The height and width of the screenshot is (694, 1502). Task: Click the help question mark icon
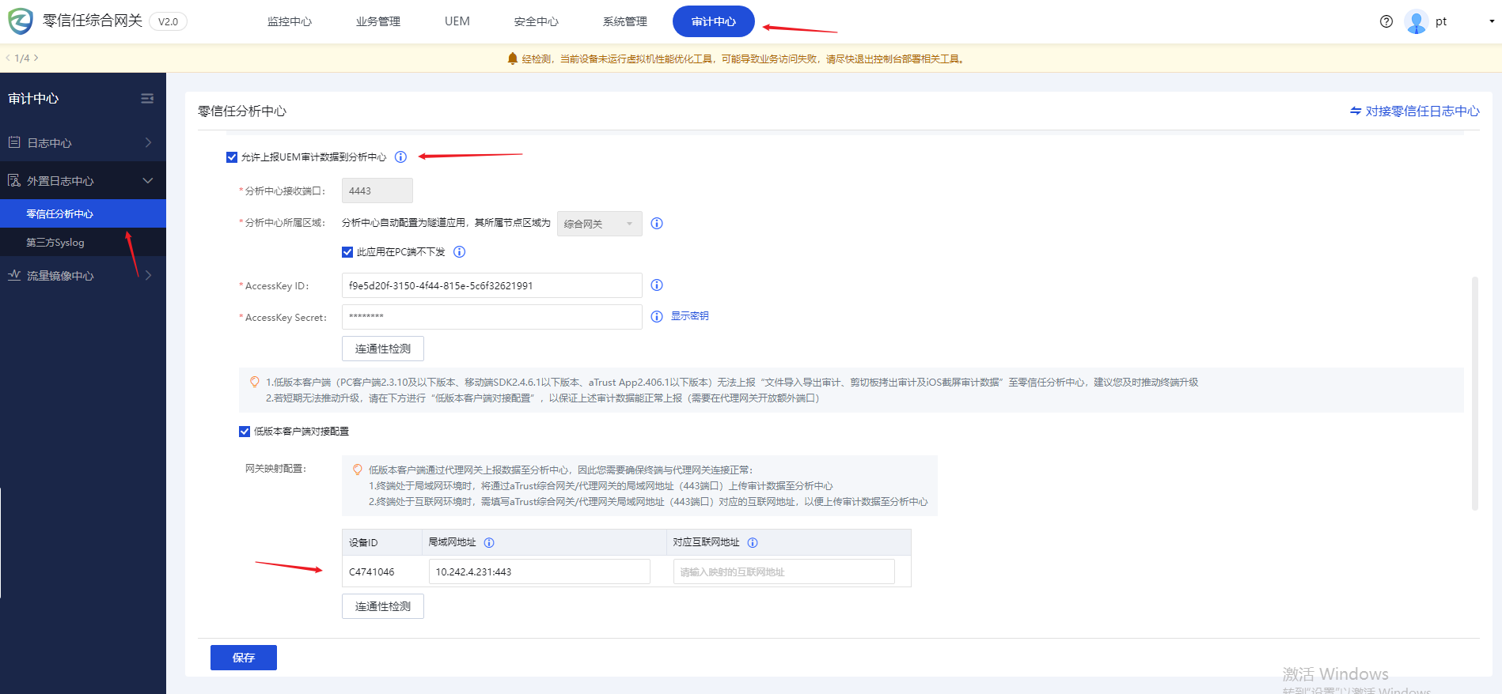point(1386,21)
